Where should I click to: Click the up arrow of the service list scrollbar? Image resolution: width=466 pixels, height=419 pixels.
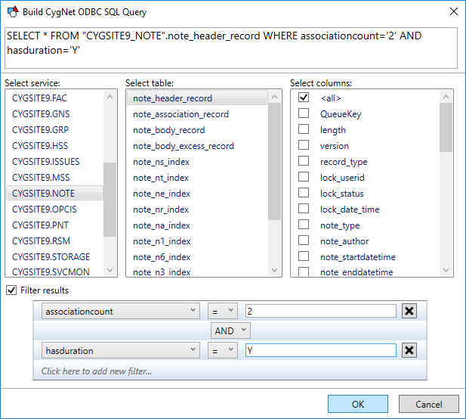pos(110,97)
